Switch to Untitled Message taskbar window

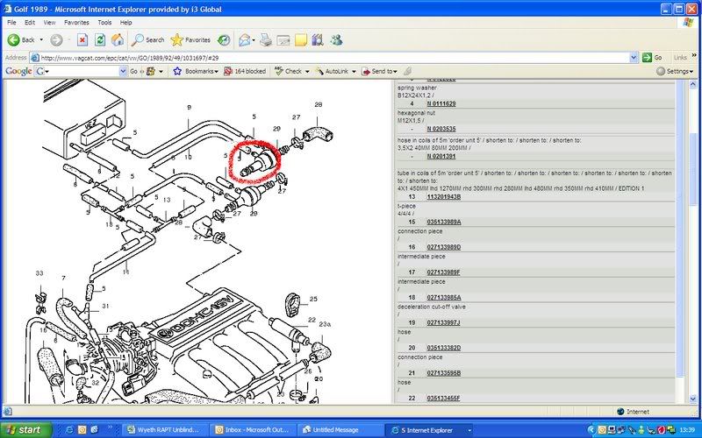coord(340,430)
